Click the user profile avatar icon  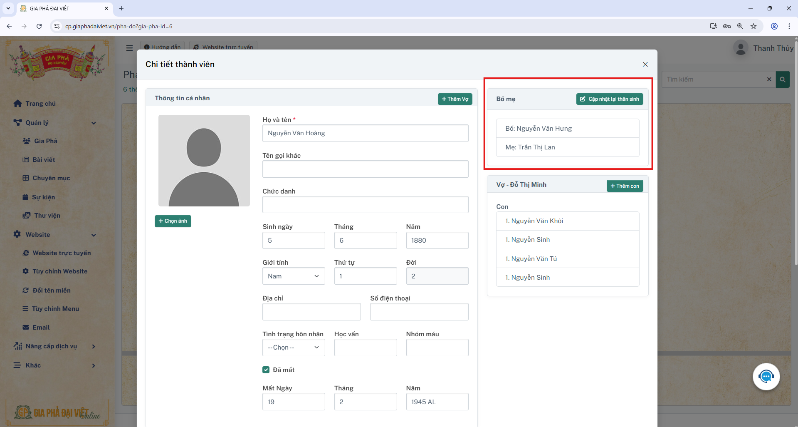pyautogui.click(x=740, y=48)
